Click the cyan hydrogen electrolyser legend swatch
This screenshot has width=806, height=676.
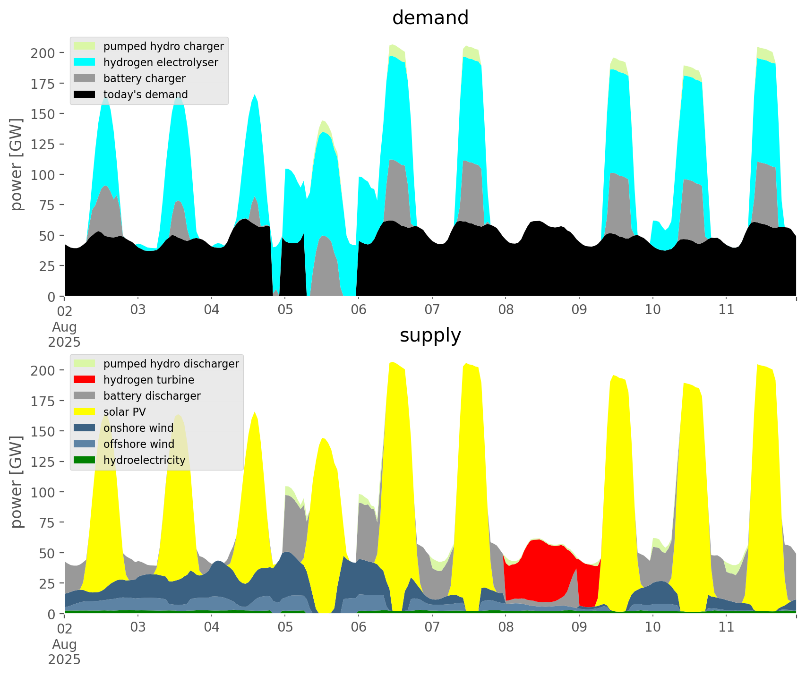[x=85, y=62]
